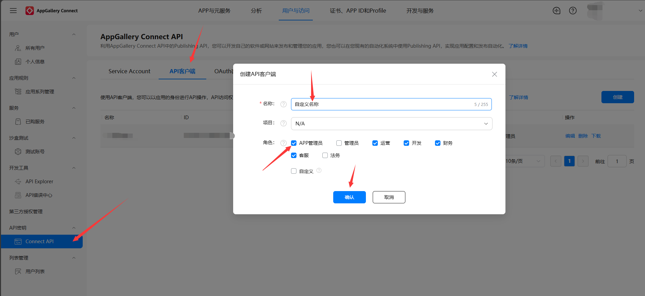Click the 取消 button in dialog
This screenshot has width=645, height=296.
(x=389, y=197)
